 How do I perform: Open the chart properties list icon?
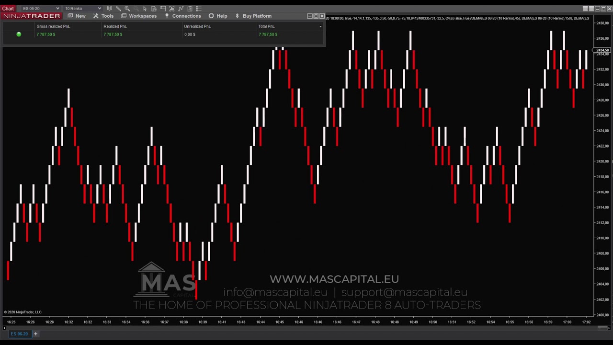pos(199,9)
